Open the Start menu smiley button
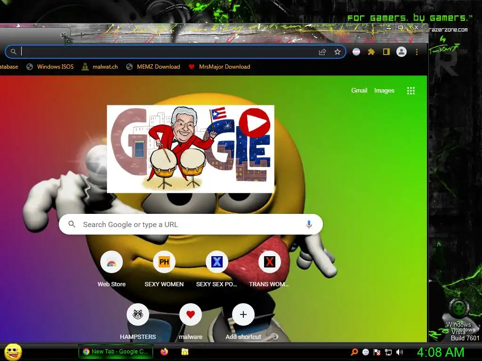Viewport: 482px width, 361px height. click(13, 352)
